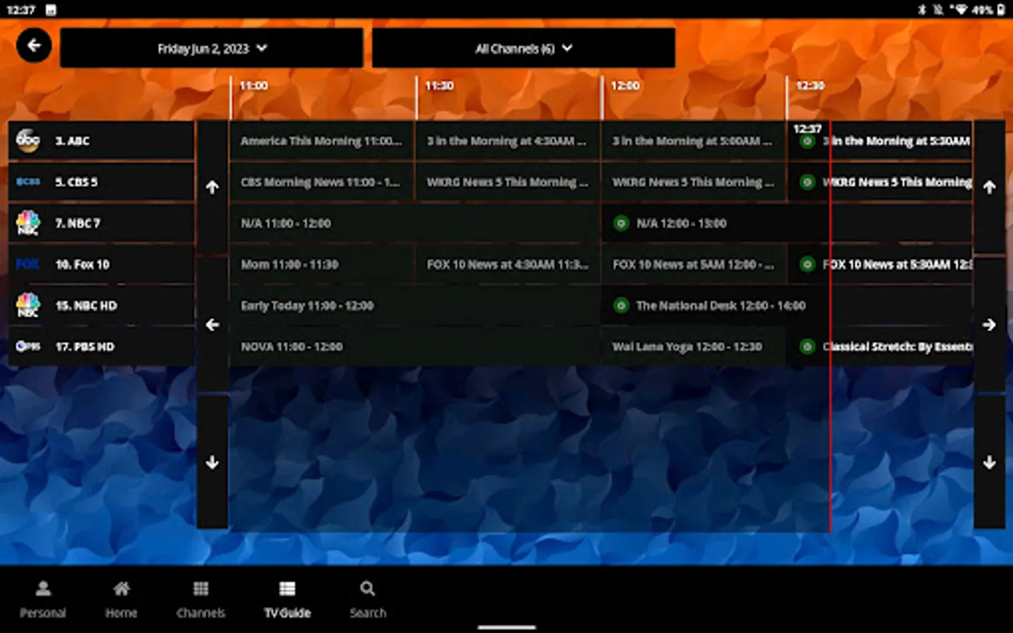Select the FOX 10 channel logo
This screenshot has width=1013, height=633.
pos(28,264)
